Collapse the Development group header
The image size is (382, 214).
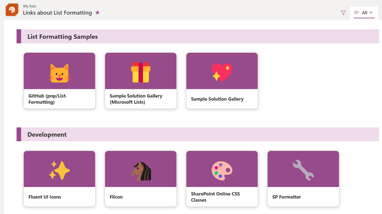click(198, 134)
